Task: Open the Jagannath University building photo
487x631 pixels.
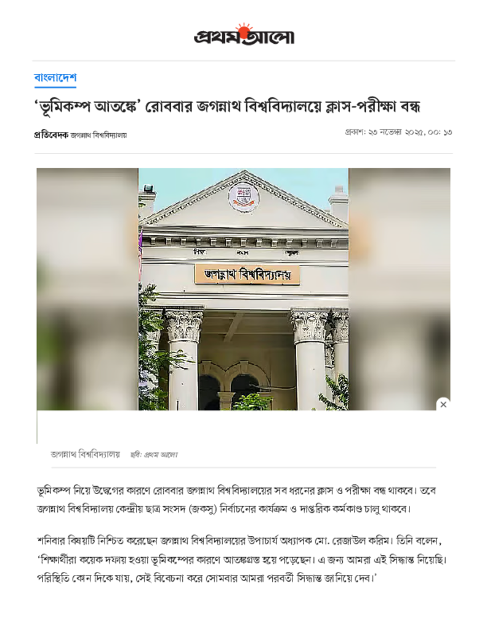Action: [243, 289]
